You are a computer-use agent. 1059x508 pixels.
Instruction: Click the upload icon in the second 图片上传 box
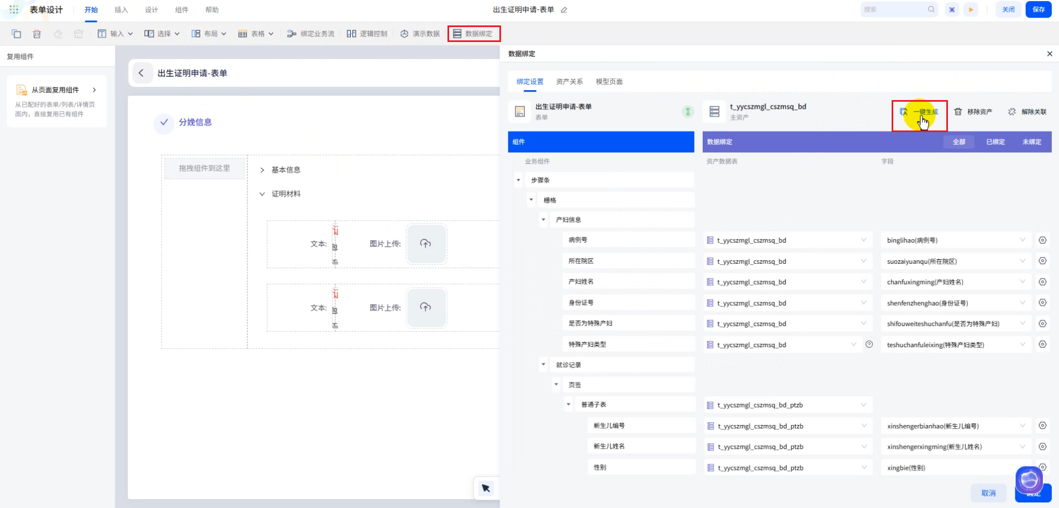(x=426, y=307)
